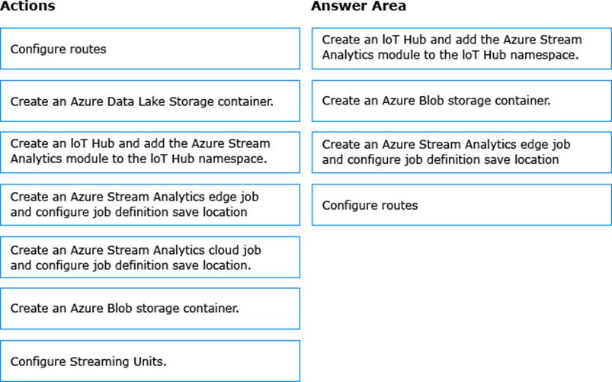Click the first box in the Actions list
The width and height of the screenshot is (612, 382).
tap(150, 49)
